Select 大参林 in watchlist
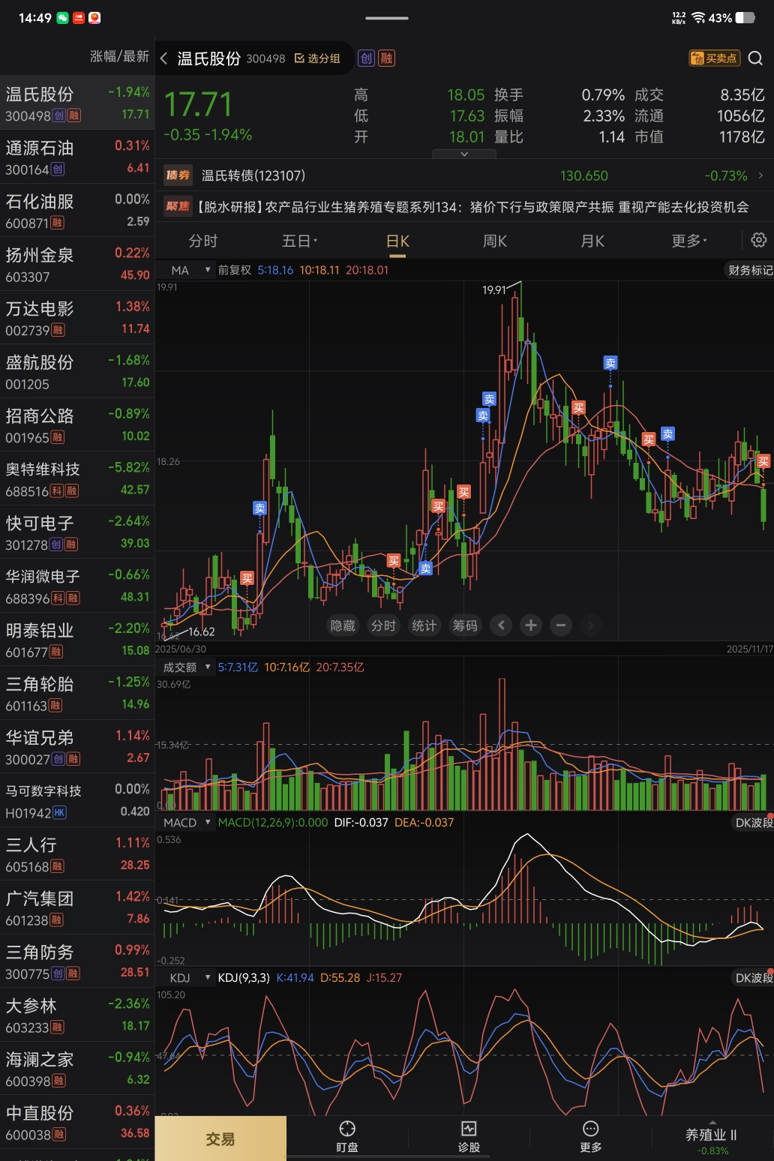 point(77,1015)
